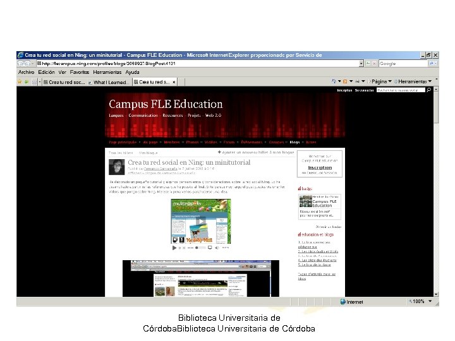Click the plus icon to add new post
Viewport: 455px width, 341px height.
click(219, 152)
